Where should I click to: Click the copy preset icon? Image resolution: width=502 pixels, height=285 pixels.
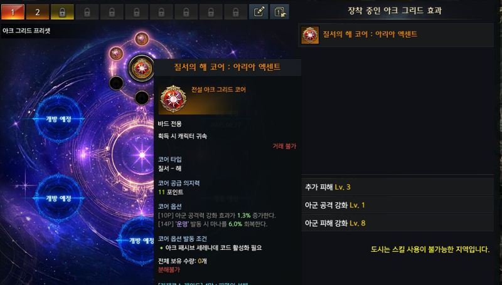[279, 12]
